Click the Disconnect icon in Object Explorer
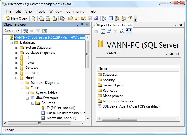The height and width of the screenshot is (135, 187). pos(25,31)
